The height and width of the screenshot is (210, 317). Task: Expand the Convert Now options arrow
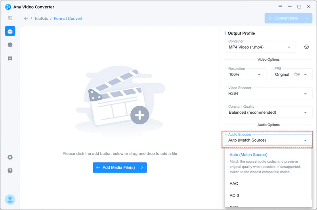tap(307, 18)
